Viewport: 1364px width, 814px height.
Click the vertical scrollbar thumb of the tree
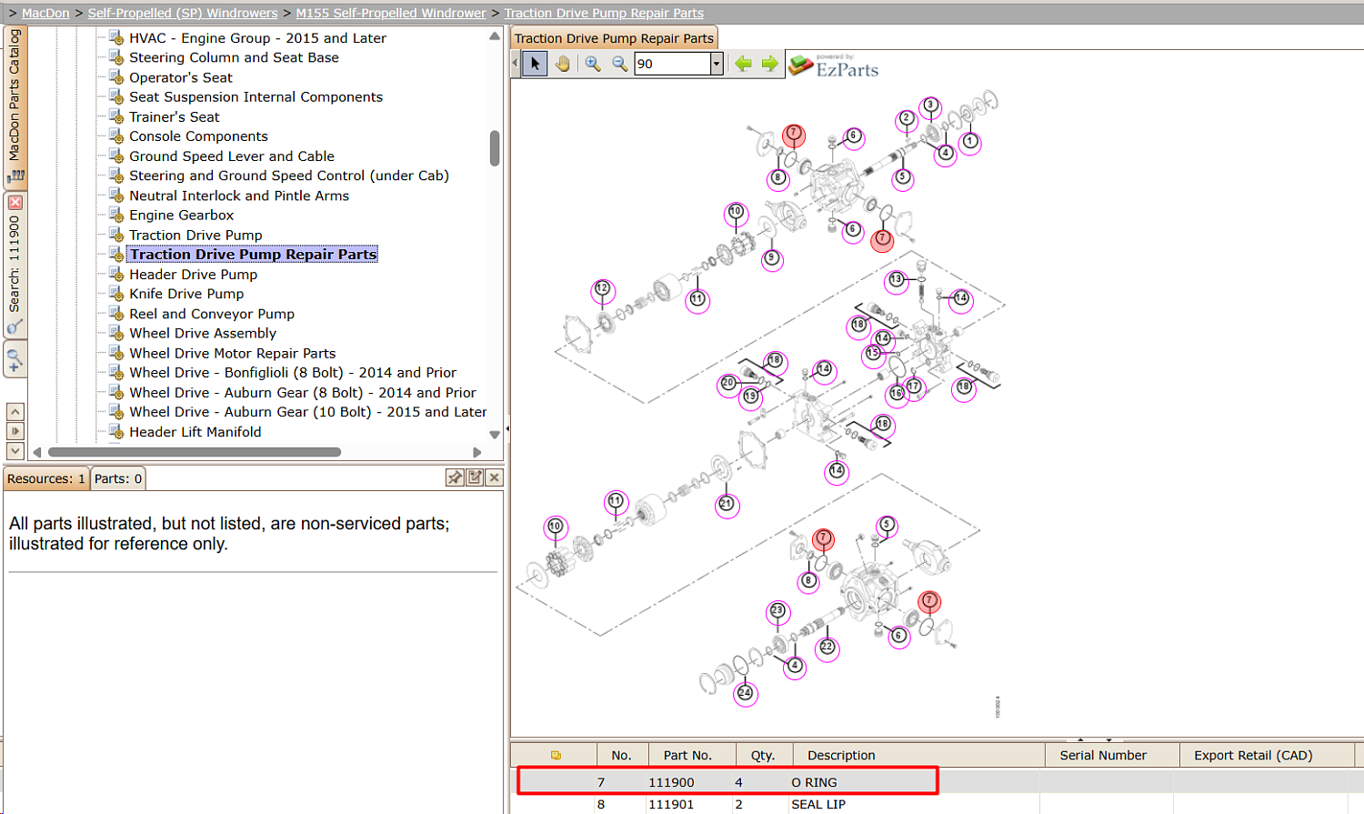click(495, 148)
